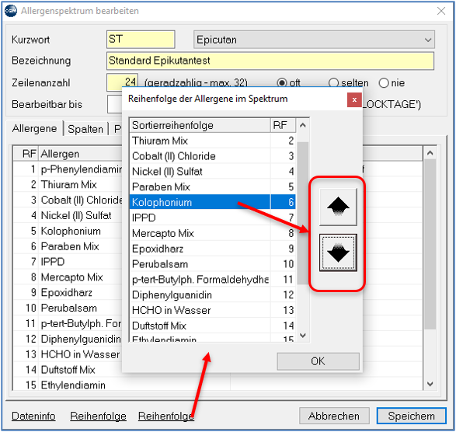The width and height of the screenshot is (456, 432).
Task: Click scroll-up arrow of main allergen list
Action: (x=430, y=153)
